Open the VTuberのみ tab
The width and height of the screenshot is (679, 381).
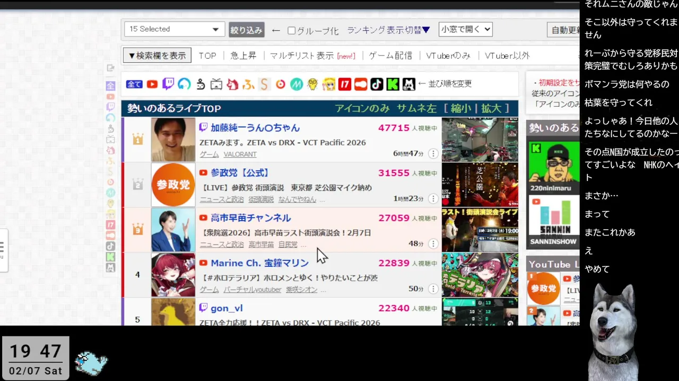(x=448, y=56)
